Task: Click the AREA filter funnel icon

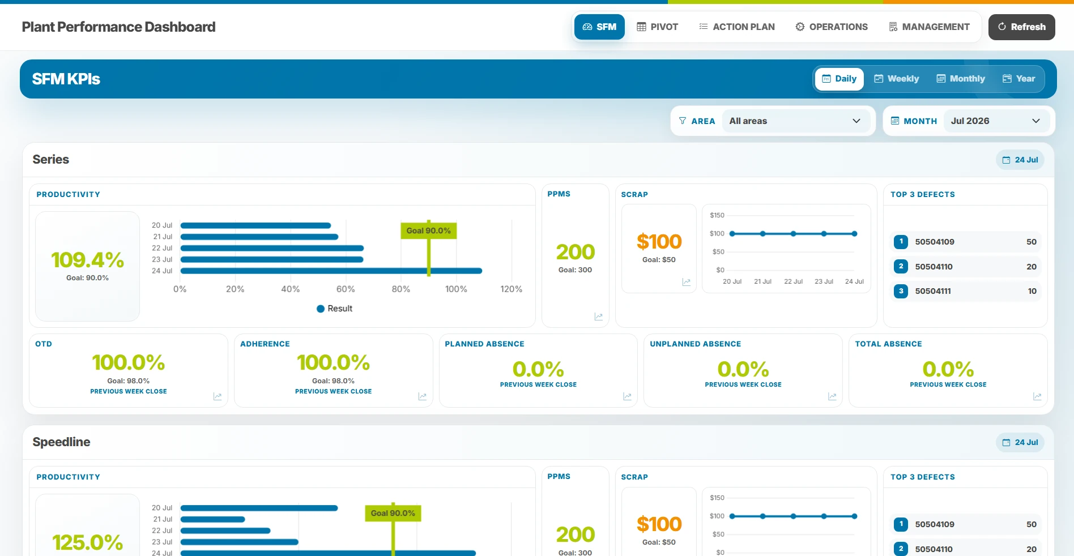Action: pyautogui.click(x=682, y=121)
